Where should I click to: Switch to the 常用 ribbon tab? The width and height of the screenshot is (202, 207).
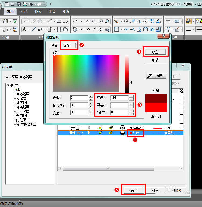coord(10,12)
